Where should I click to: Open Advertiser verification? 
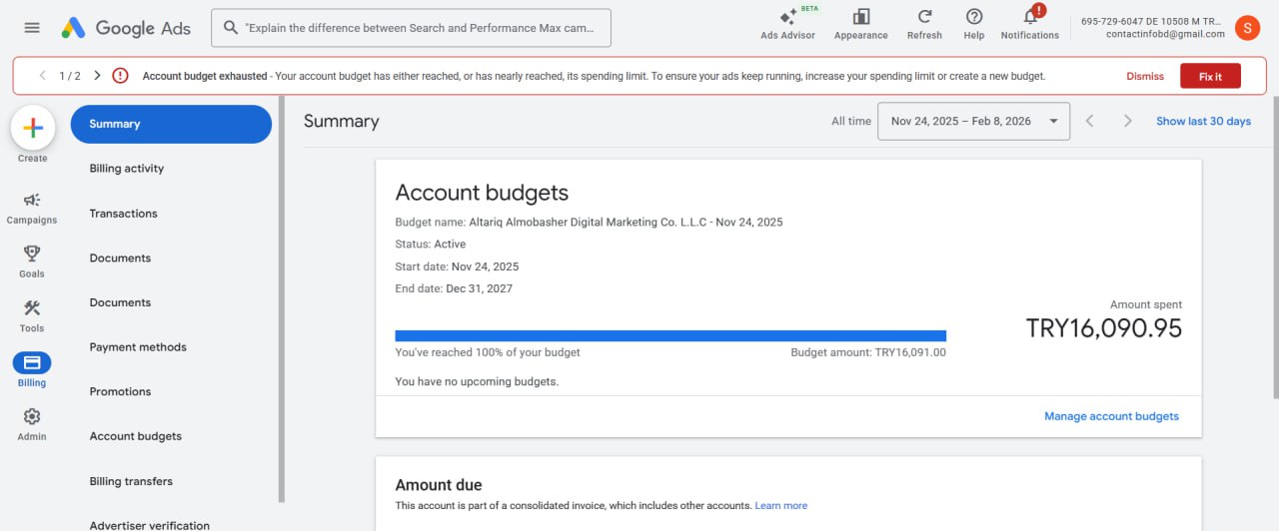tap(149, 525)
